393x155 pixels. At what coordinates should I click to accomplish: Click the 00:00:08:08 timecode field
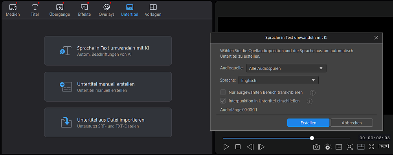click(x=375, y=138)
